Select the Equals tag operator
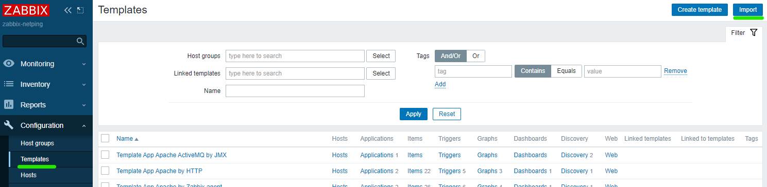Screen dimensions: 767x187 567,71
